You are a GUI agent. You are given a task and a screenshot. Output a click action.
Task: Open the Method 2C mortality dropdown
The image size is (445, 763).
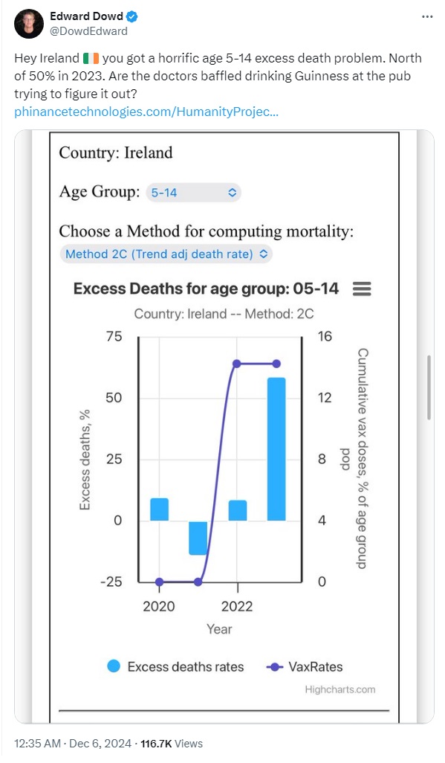[166, 254]
